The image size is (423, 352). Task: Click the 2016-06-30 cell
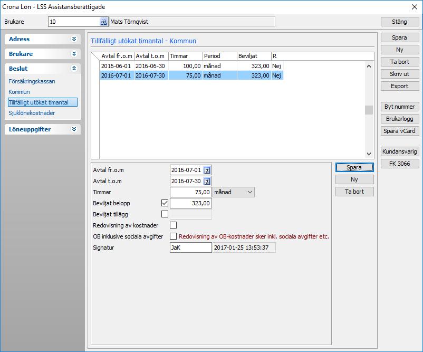click(x=151, y=66)
